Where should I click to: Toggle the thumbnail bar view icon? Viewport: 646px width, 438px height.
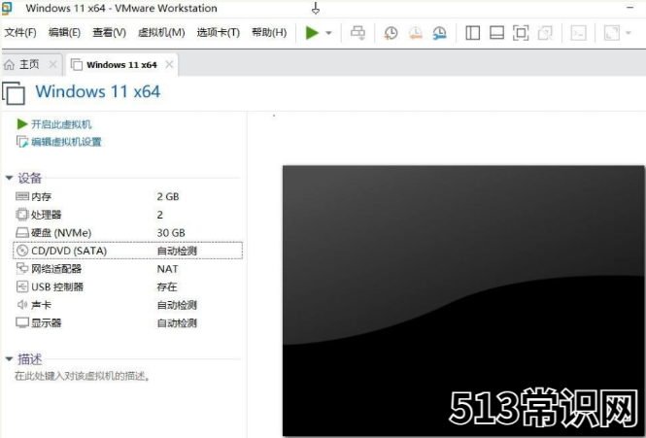pyautogui.click(x=496, y=33)
